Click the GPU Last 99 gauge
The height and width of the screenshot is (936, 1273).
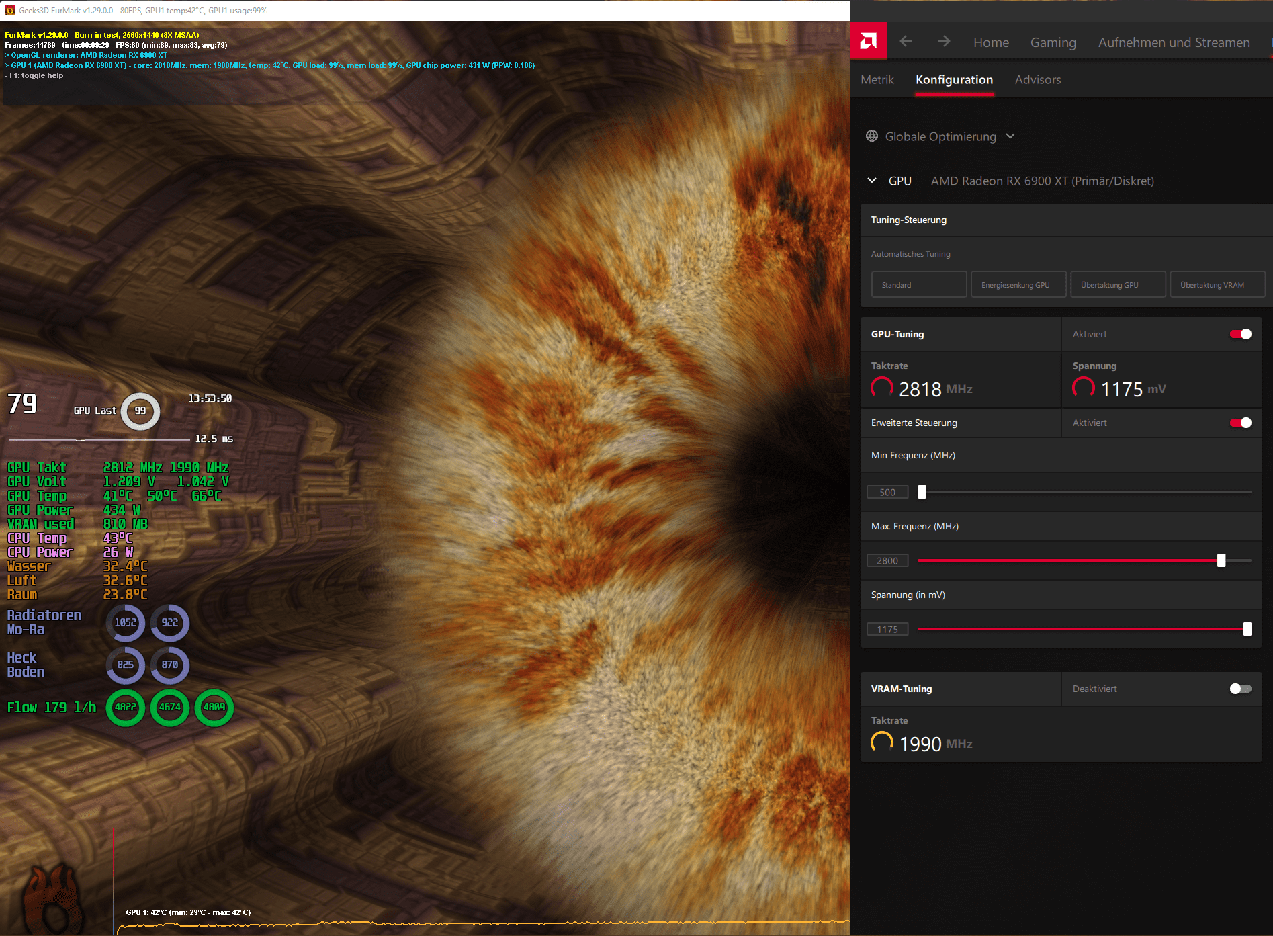point(140,411)
